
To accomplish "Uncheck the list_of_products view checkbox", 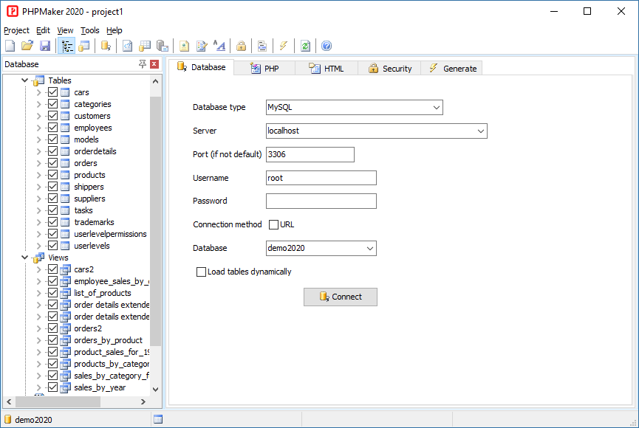I will pyautogui.click(x=52, y=293).
